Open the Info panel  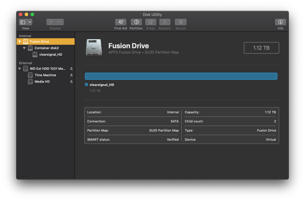tap(280, 22)
